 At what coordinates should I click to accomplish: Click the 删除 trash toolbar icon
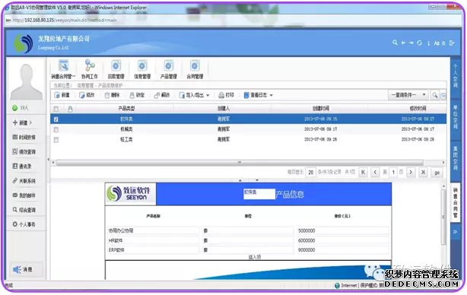click(107, 96)
